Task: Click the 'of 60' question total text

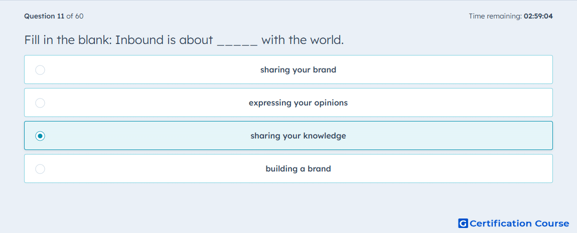Action: pos(75,16)
